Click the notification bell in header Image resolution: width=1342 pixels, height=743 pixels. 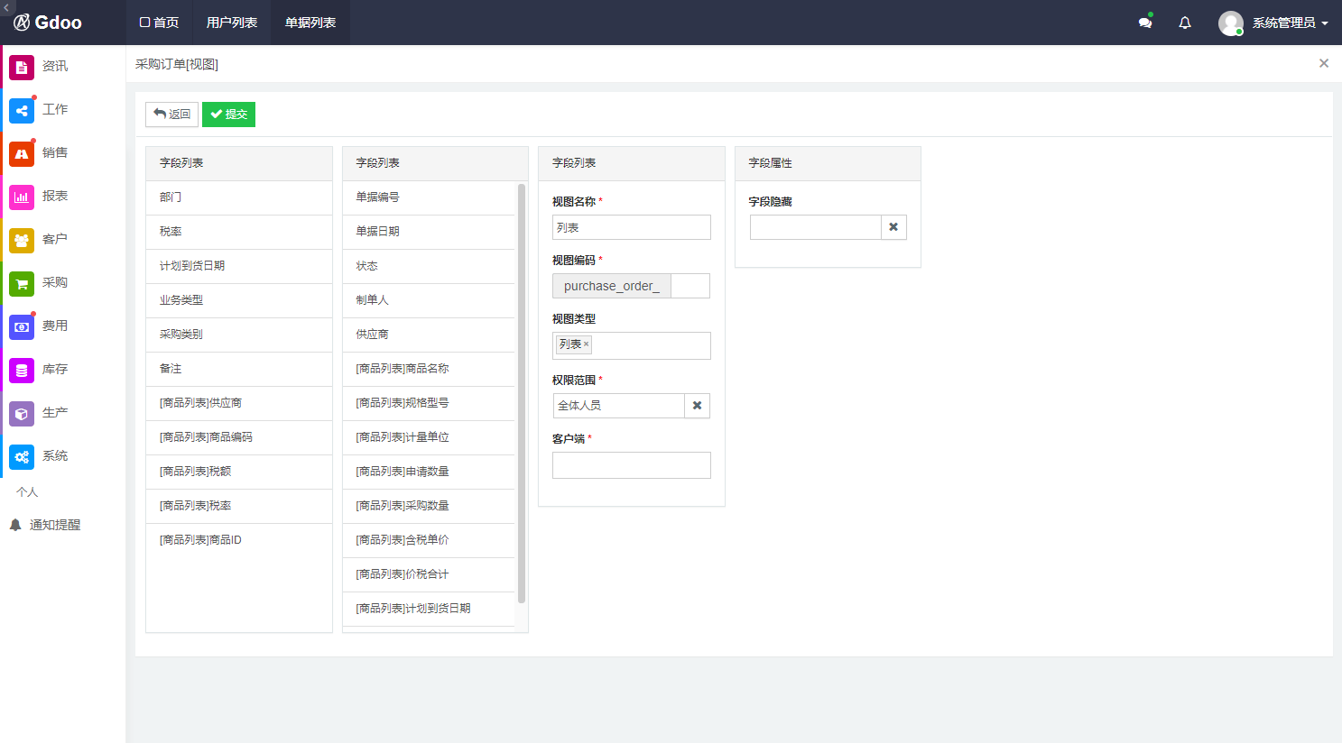(x=1185, y=23)
